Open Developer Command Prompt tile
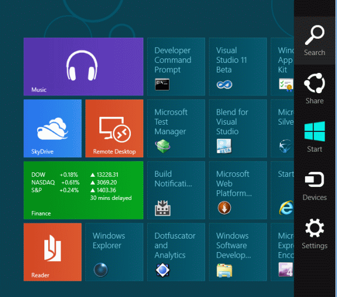Screen dimensions: 337x297 (x=176, y=67)
